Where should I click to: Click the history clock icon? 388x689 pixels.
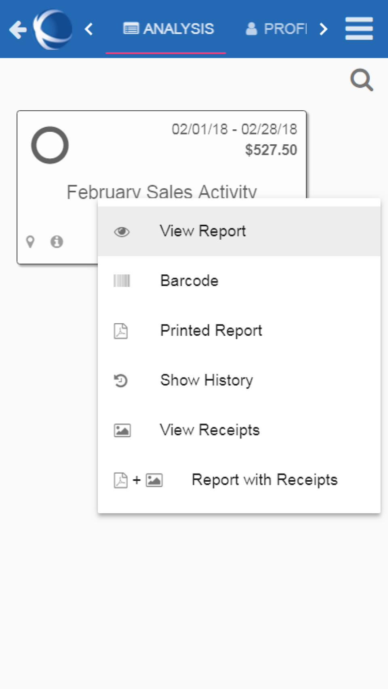121,381
